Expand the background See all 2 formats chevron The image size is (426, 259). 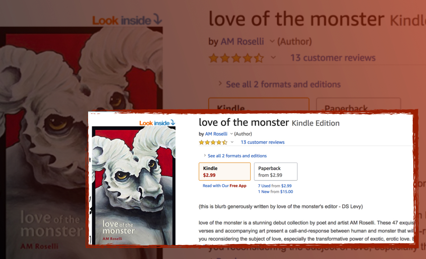[220, 84]
